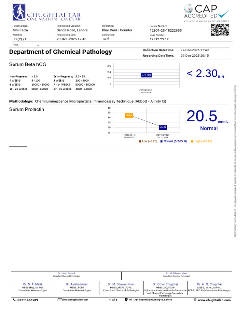Click the envelope icon beside the email
This screenshot has width=250, height=333.
pyautogui.click(x=60, y=300)
